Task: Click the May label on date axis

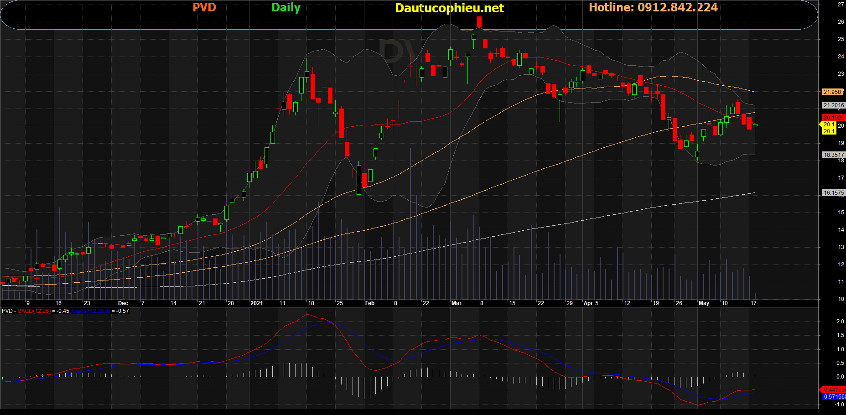Action: [x=704, y=303]
